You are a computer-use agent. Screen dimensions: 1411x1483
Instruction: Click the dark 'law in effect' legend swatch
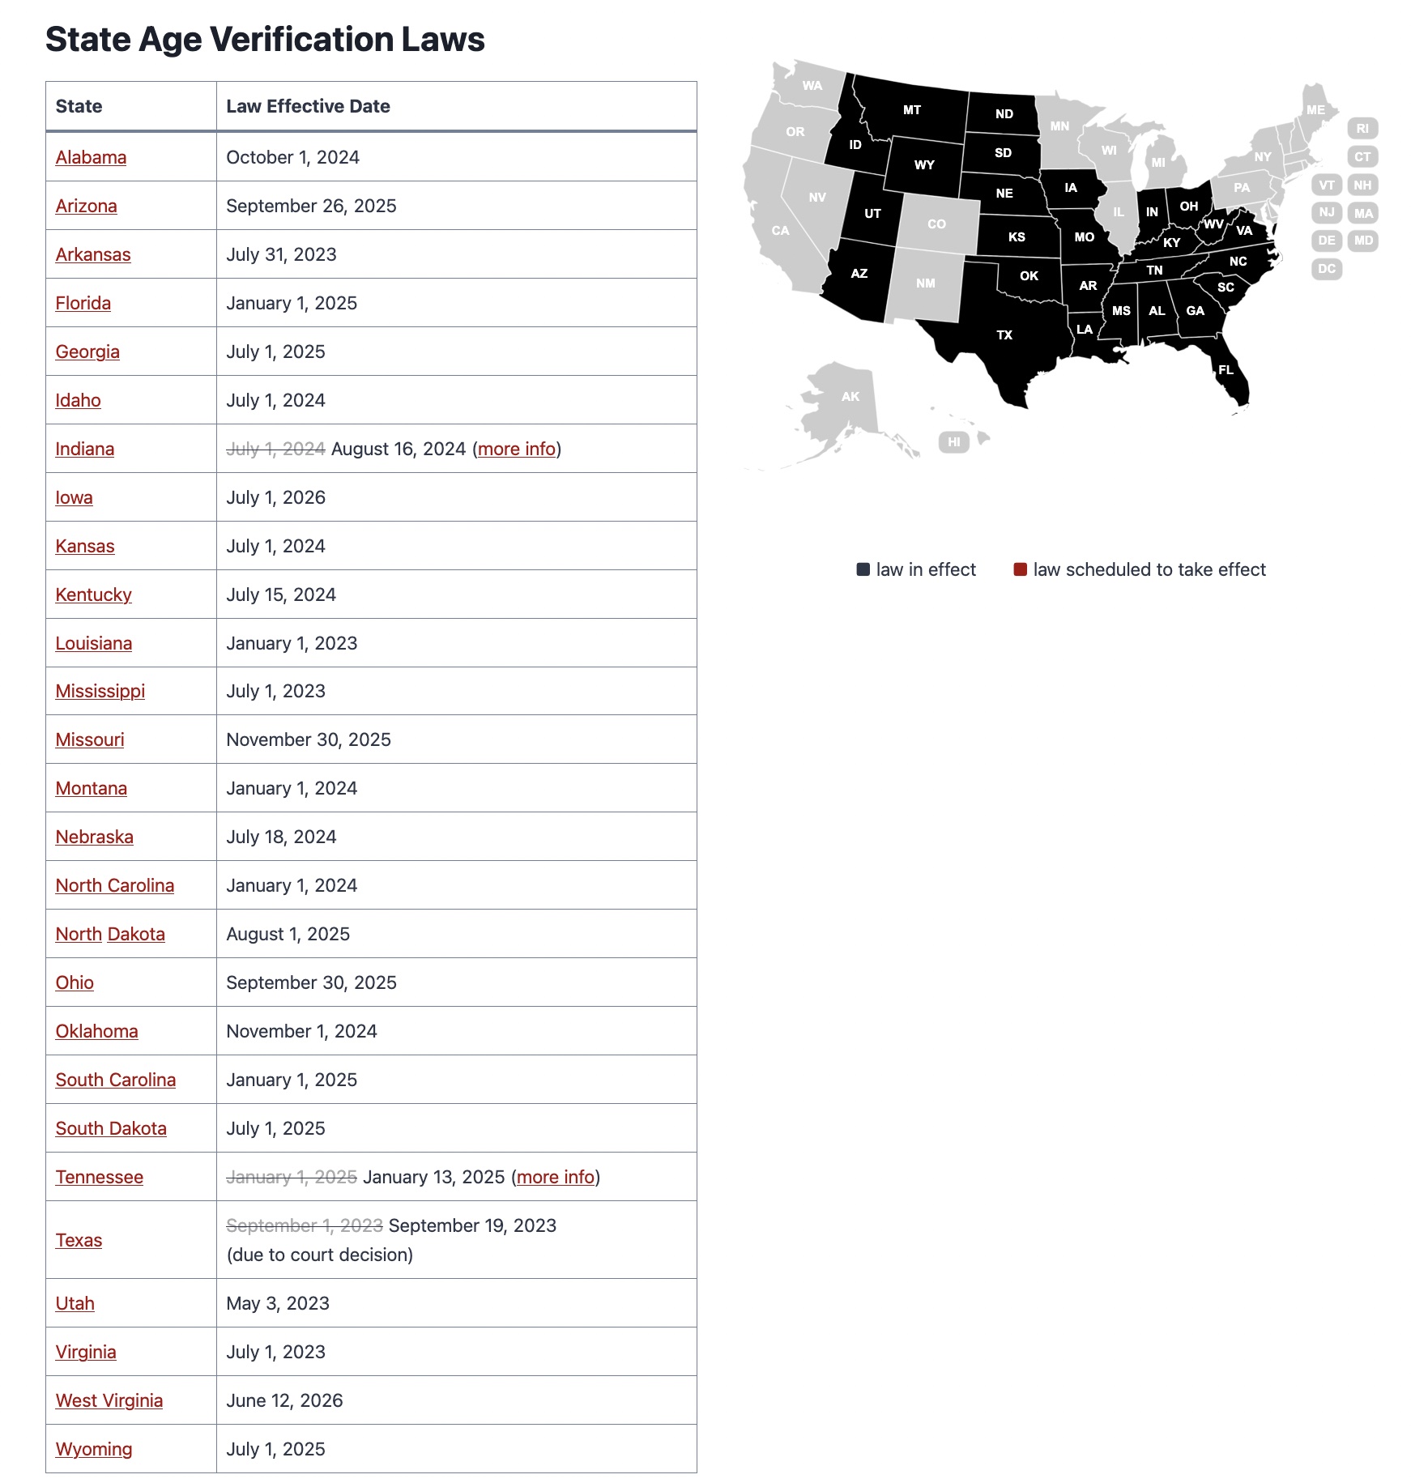[863, 569]
